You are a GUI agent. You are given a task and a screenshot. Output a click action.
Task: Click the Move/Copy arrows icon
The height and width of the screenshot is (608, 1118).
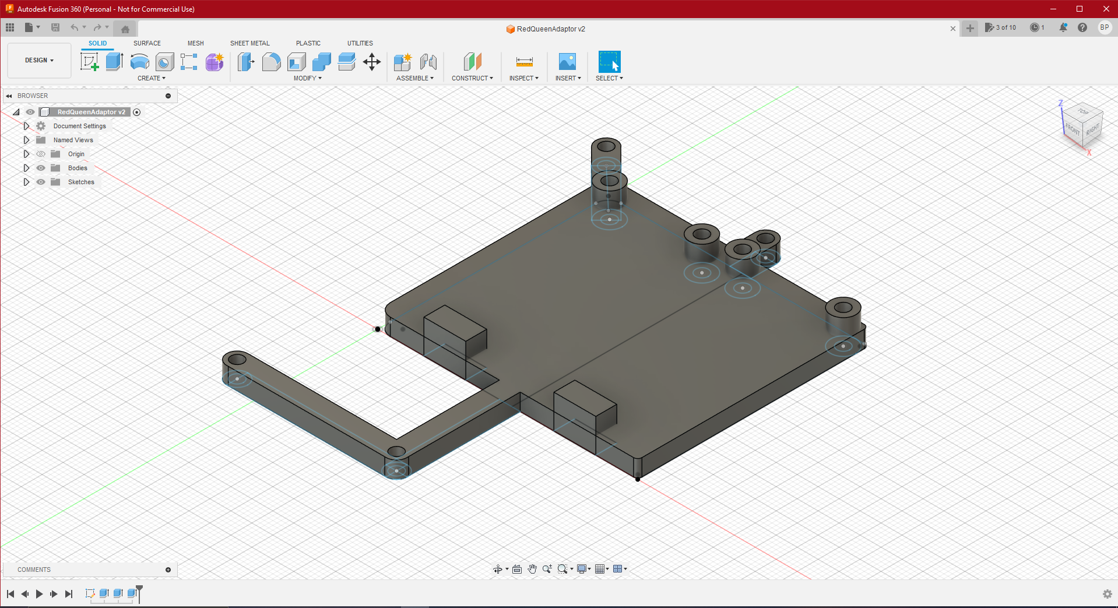372,62
